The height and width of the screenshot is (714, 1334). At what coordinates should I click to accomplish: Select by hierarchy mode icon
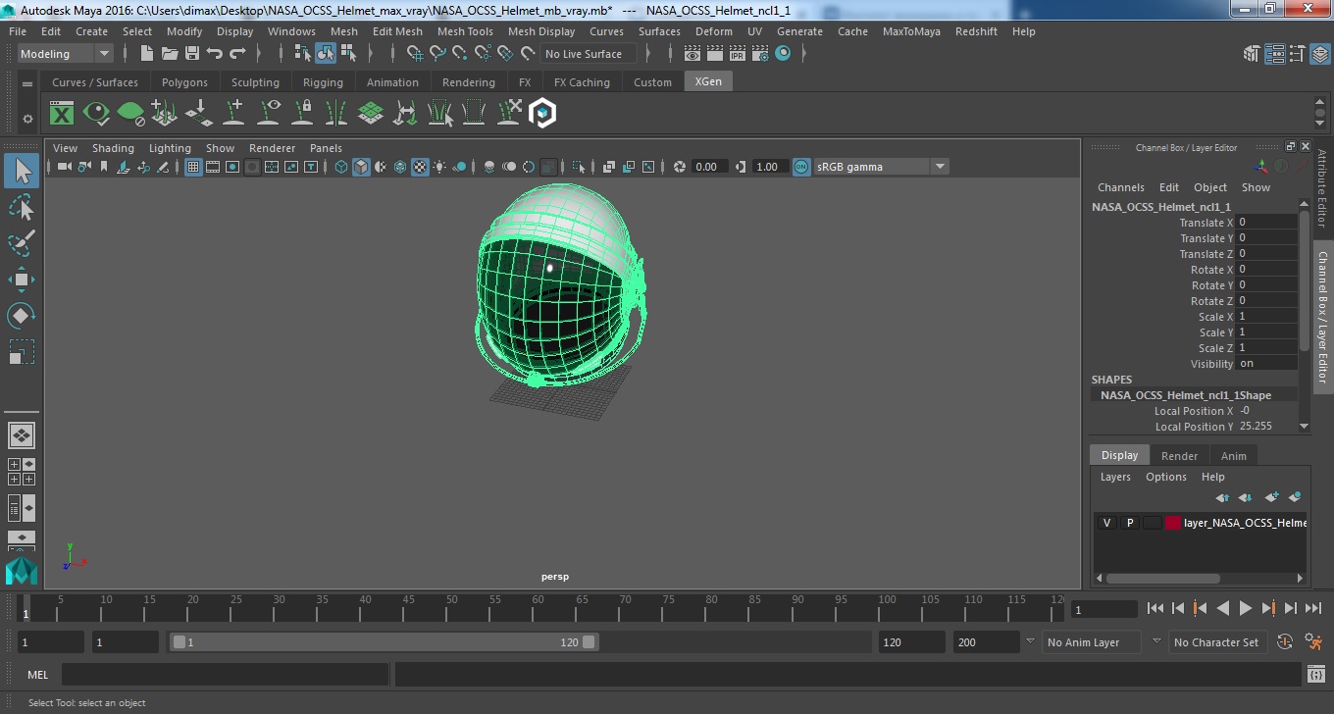click(302, 54)
